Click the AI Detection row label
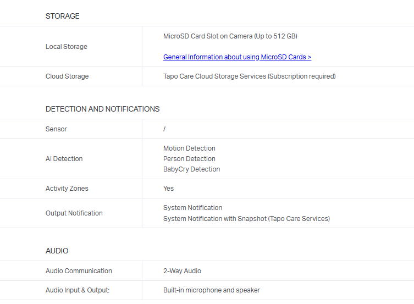 [64, 159]
